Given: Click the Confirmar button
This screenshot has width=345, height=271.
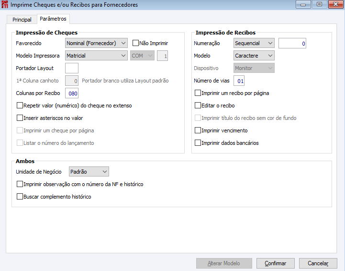Looking at the screenshot, I should click(275, 263).
